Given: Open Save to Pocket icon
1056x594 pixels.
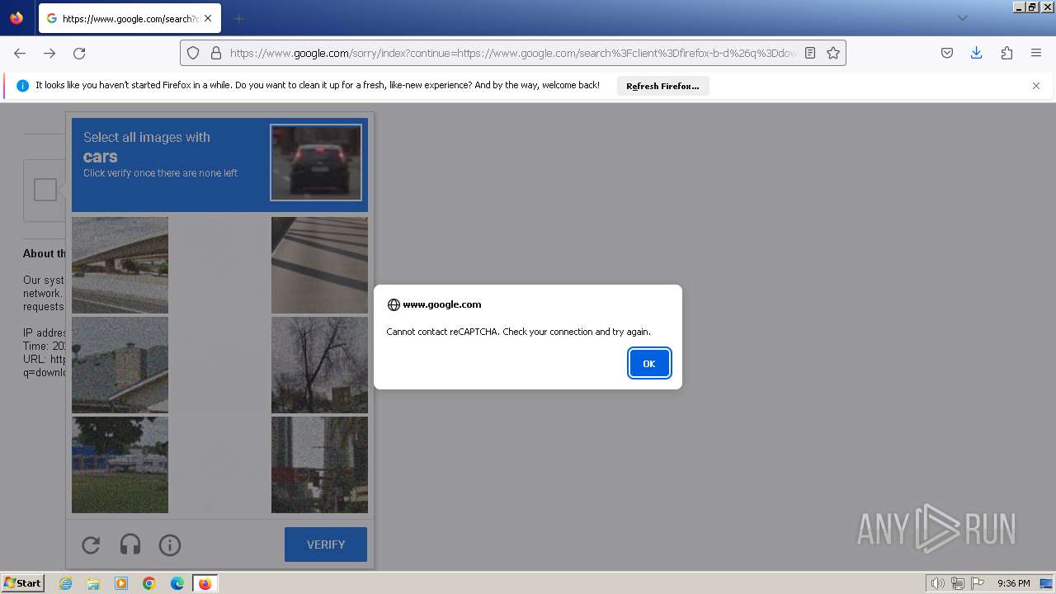Looking at the screenshot, I should (947, 53).
